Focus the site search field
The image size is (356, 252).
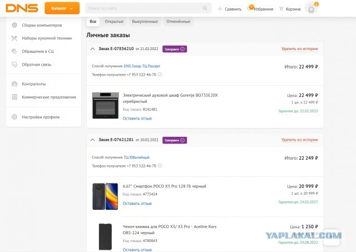tap(149, 8)
